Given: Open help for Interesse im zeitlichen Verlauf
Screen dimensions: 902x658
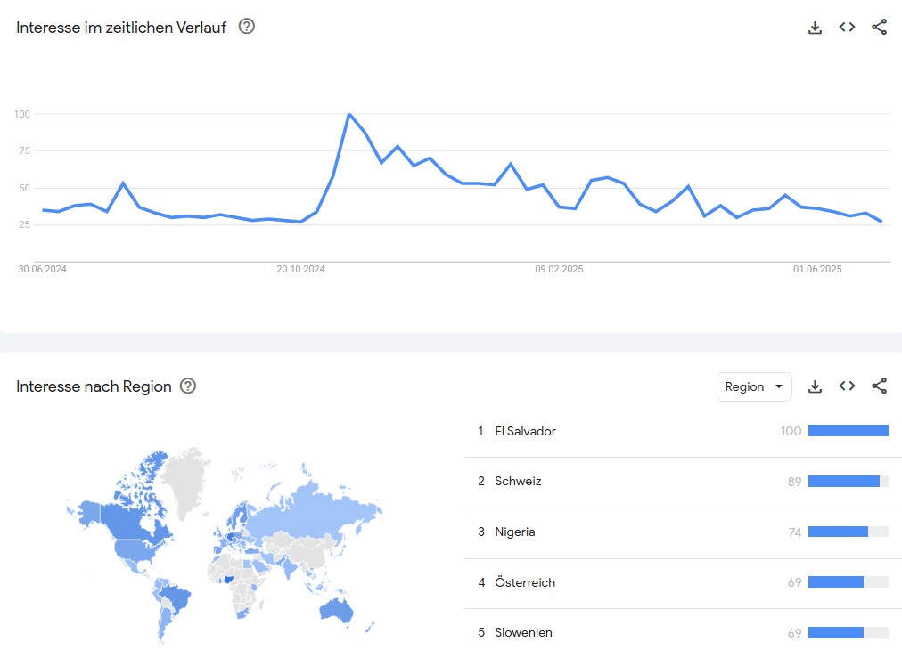Looking at the screenshot, I should click(247, 27).
